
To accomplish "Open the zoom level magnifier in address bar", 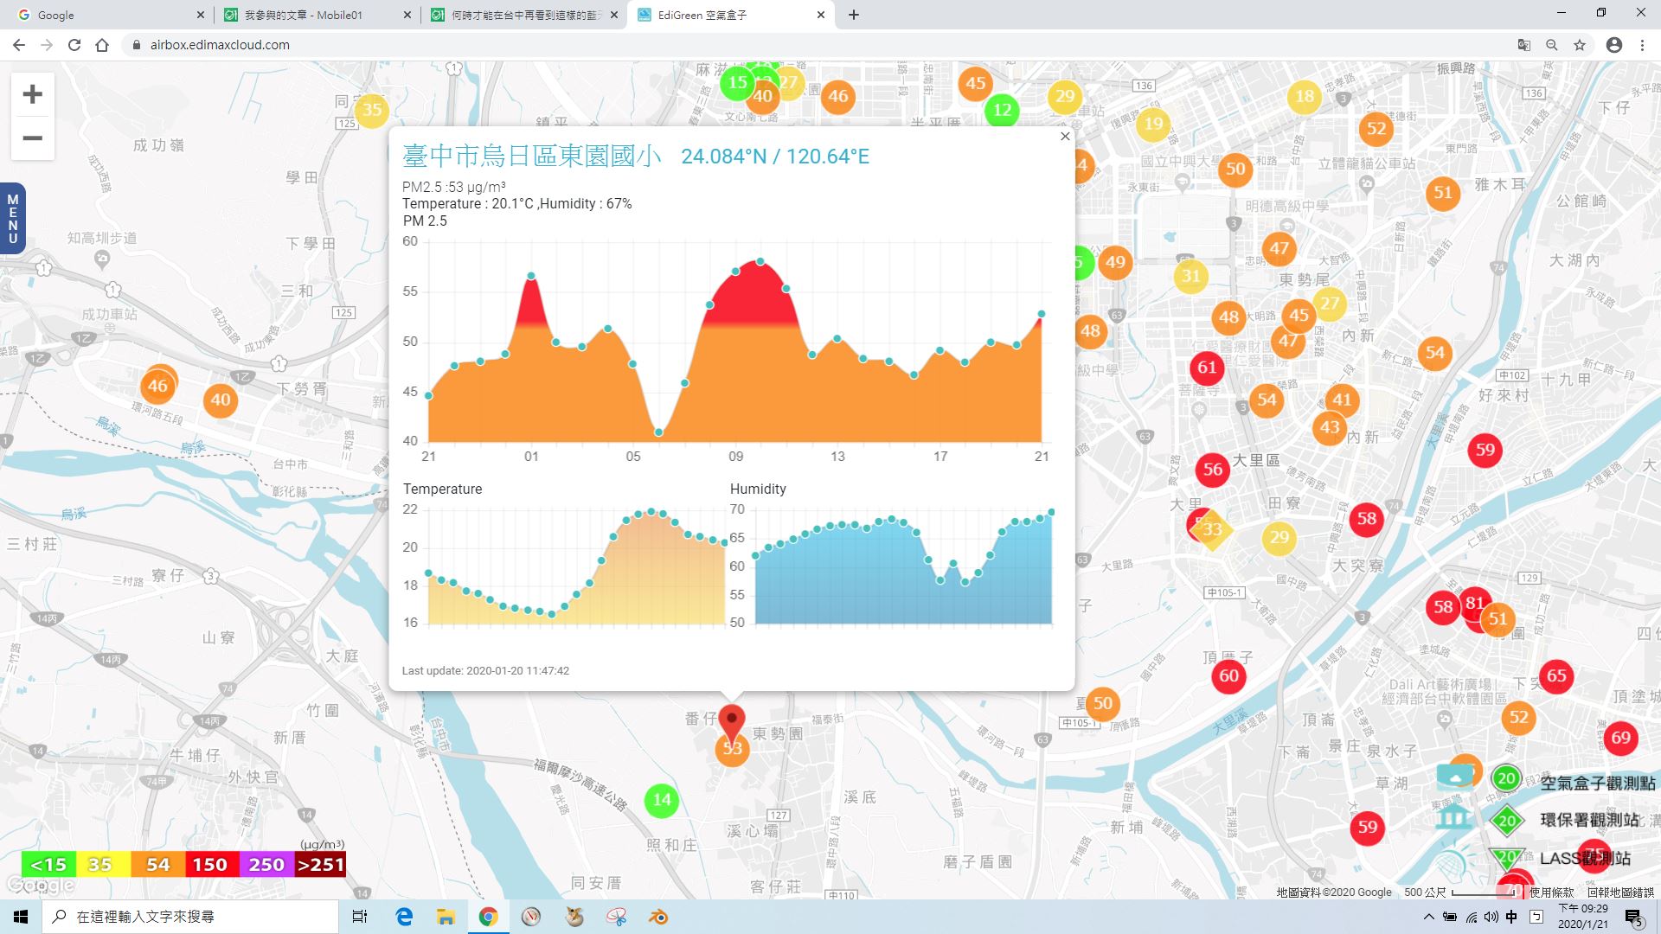I will [1552, 45].
